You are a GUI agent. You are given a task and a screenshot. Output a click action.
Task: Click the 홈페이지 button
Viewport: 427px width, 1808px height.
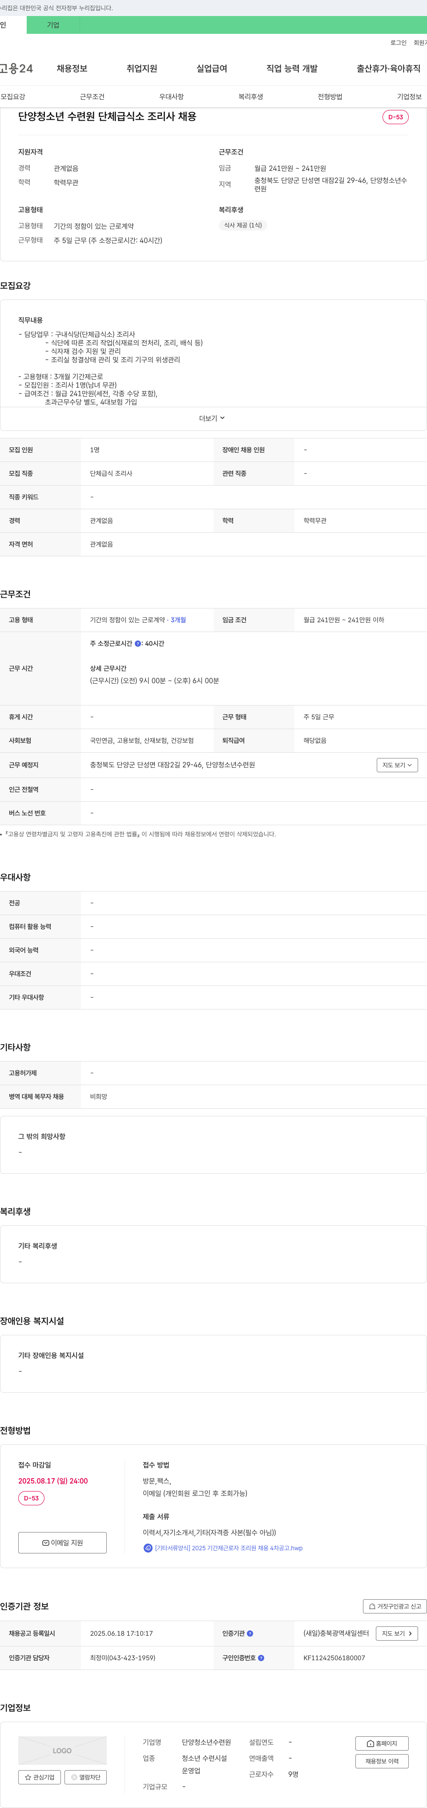click(382, 1743)
